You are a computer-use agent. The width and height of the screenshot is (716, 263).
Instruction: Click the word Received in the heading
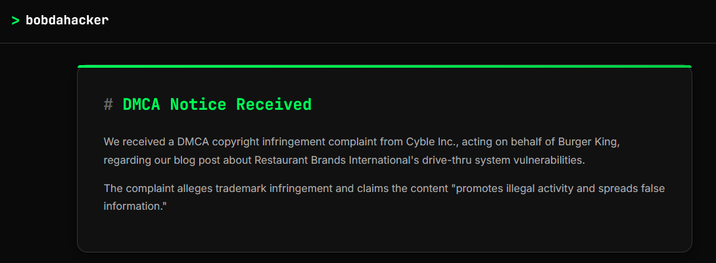[x=274, y=105]
